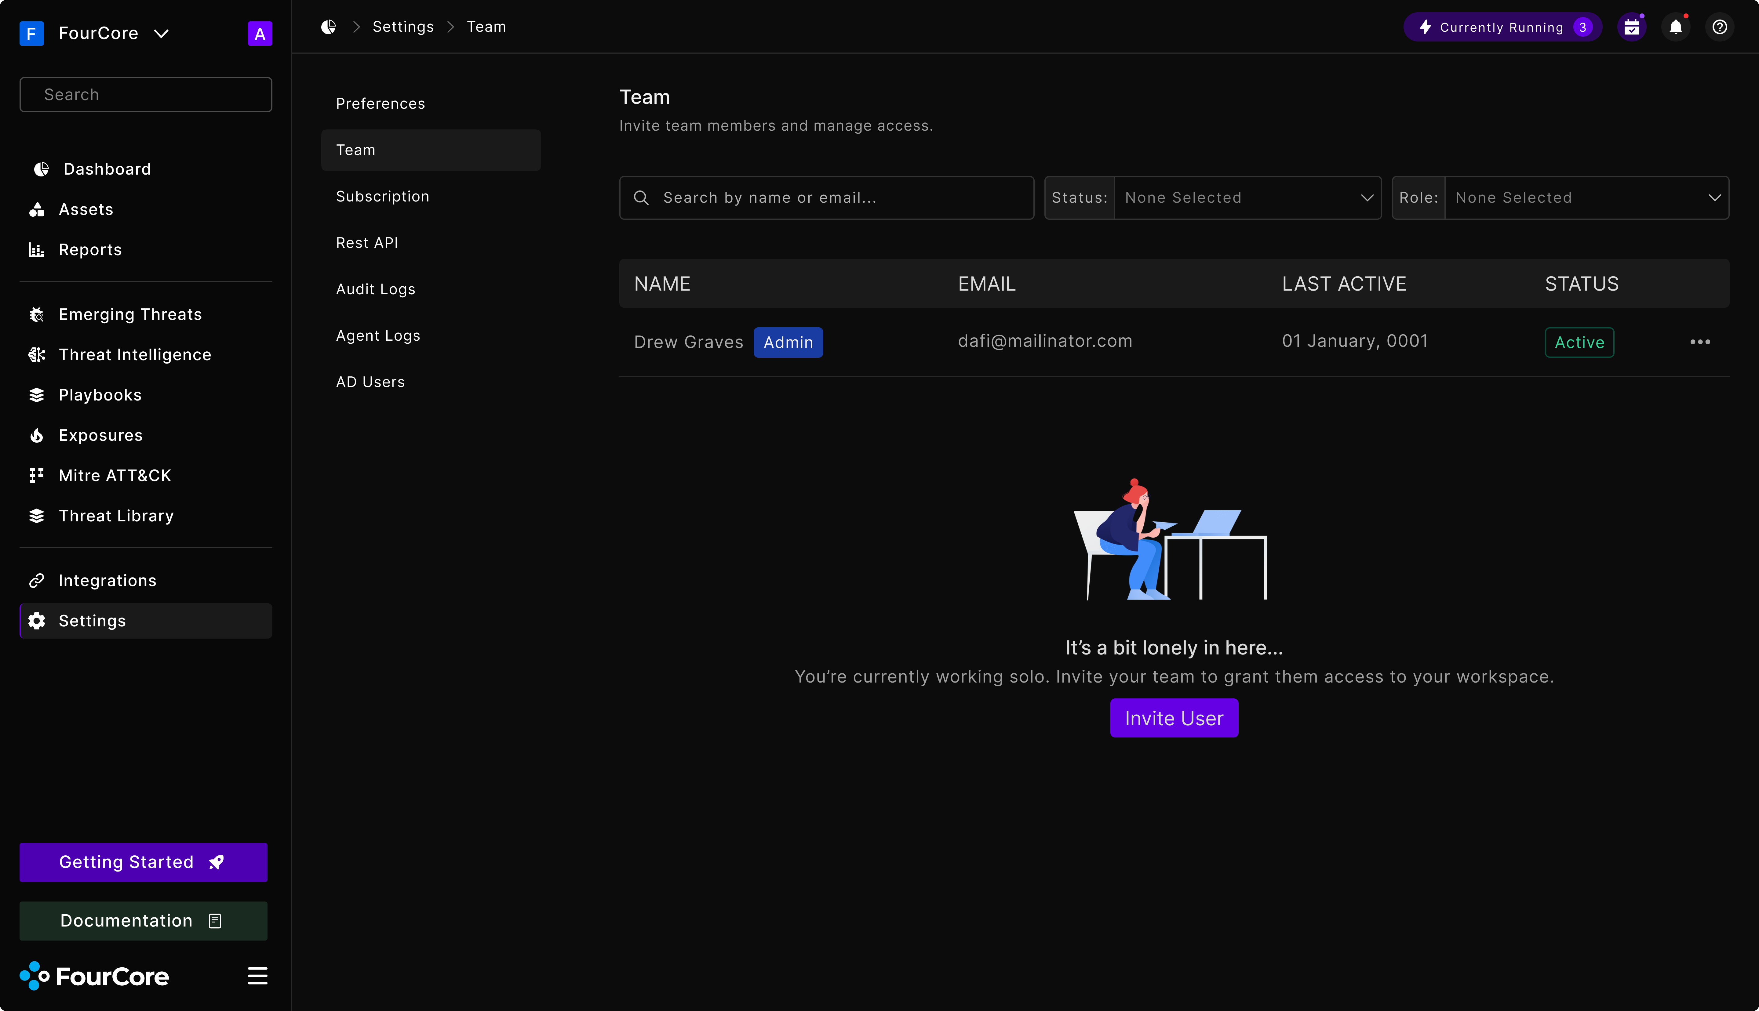Click the Currently Running status pill

[1502, 27]
